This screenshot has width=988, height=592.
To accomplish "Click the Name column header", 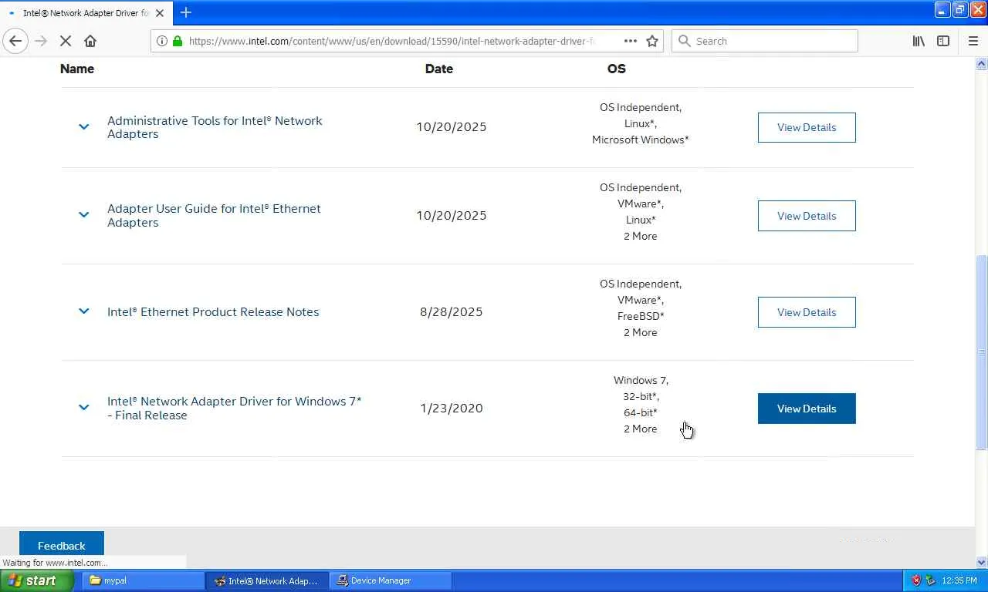I will tap(77, 69).
